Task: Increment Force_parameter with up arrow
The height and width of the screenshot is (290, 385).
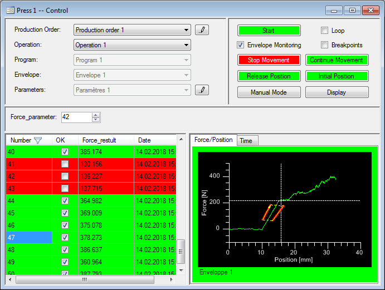Action: (95, 115)
